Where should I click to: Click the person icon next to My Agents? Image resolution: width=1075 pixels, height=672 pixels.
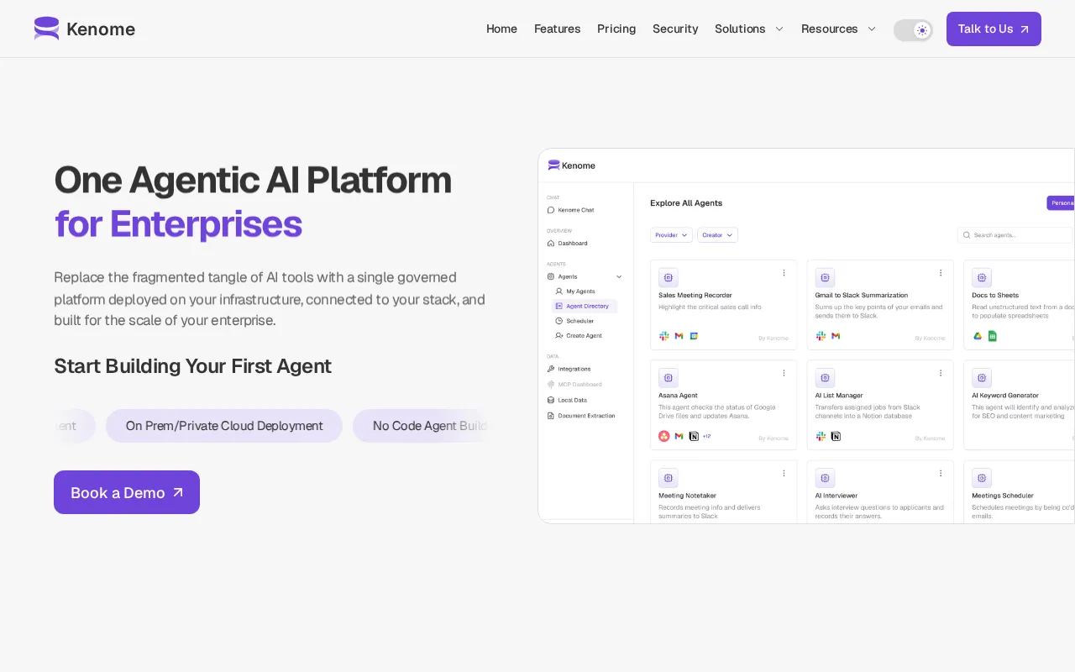point(559,291)
